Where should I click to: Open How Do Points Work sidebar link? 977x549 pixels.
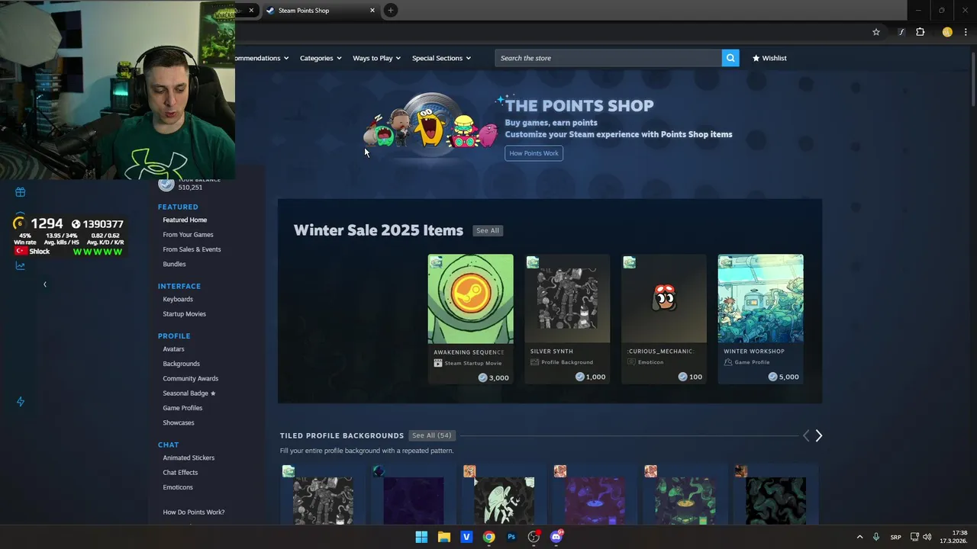pos(194,512)
